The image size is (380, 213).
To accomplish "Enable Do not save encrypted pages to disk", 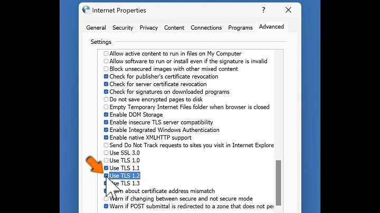I will pos(106,99).
